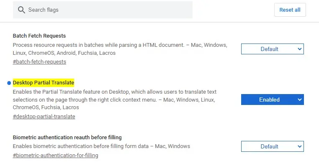Image resolution: width=319 pixels, height=166 pixels.
Task: Click the blue dot beside Desktop Partial Translate
Action: tap(9, 83)
